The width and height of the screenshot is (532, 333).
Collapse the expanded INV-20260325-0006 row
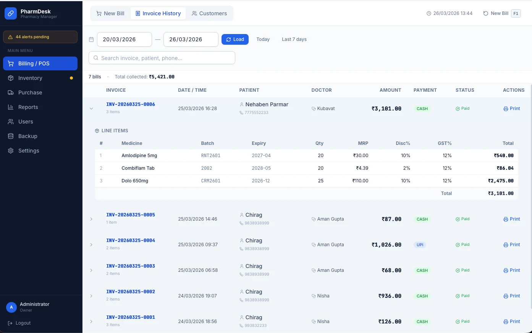[91, 109]
